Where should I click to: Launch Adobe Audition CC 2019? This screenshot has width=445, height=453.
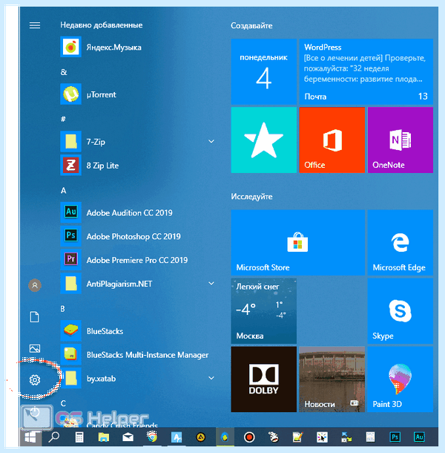click(138, 212)
